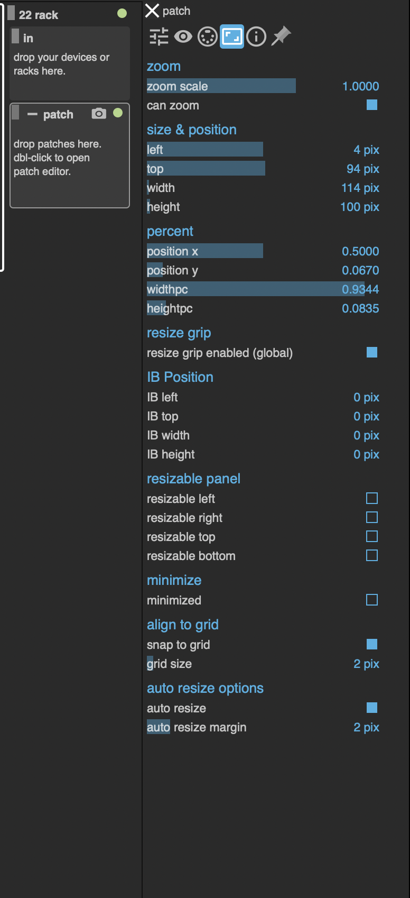Click the zoom scale slider

pos(221,86)
